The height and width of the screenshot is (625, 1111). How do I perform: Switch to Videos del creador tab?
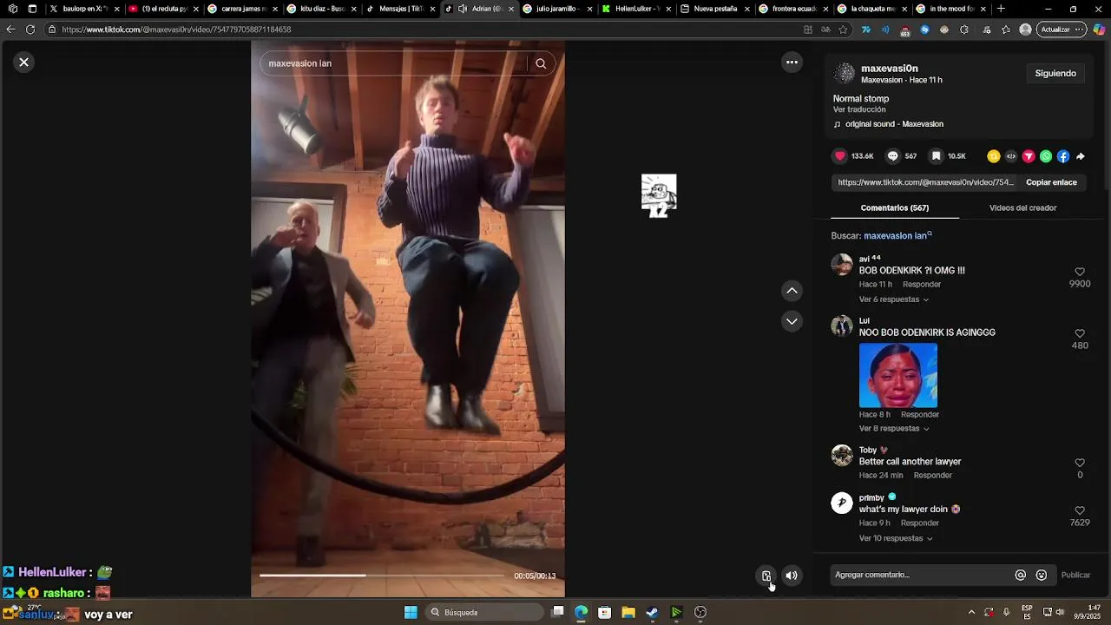1022,208
